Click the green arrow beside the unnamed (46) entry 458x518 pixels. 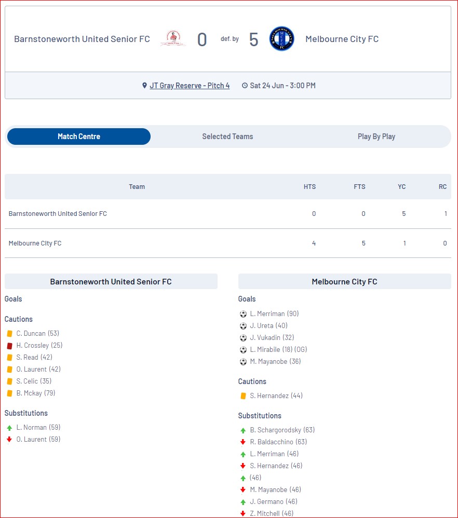pyautogui.click(x=243, y=478)
